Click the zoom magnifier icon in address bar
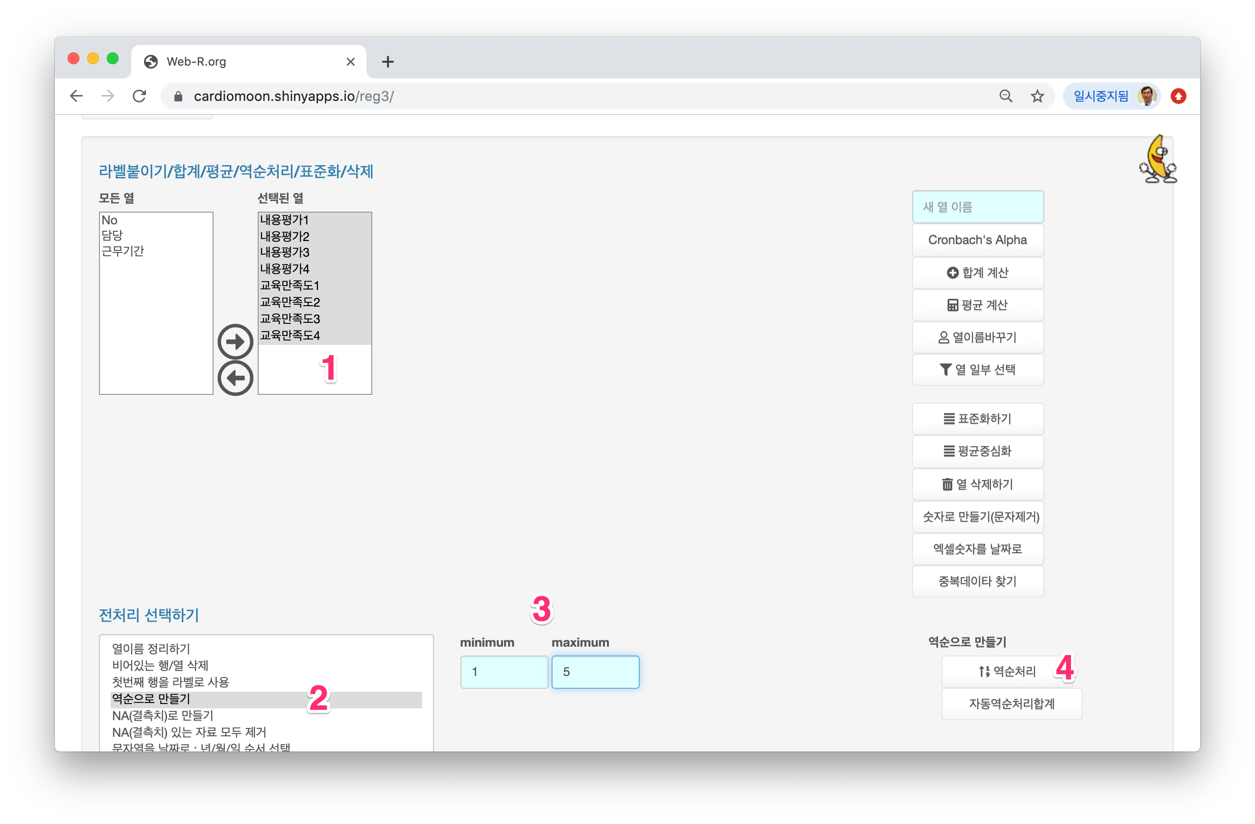 point(1005,96)
